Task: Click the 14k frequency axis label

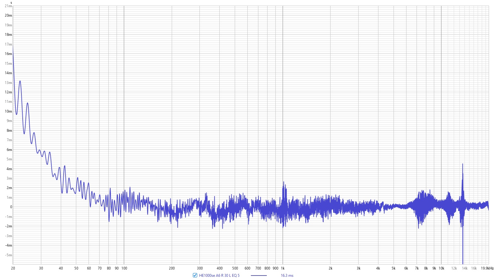Action: tap(465, 268)
